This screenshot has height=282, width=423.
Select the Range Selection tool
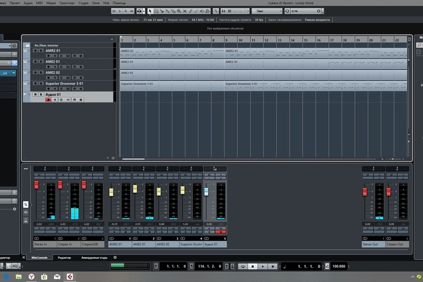coord(156,11)
